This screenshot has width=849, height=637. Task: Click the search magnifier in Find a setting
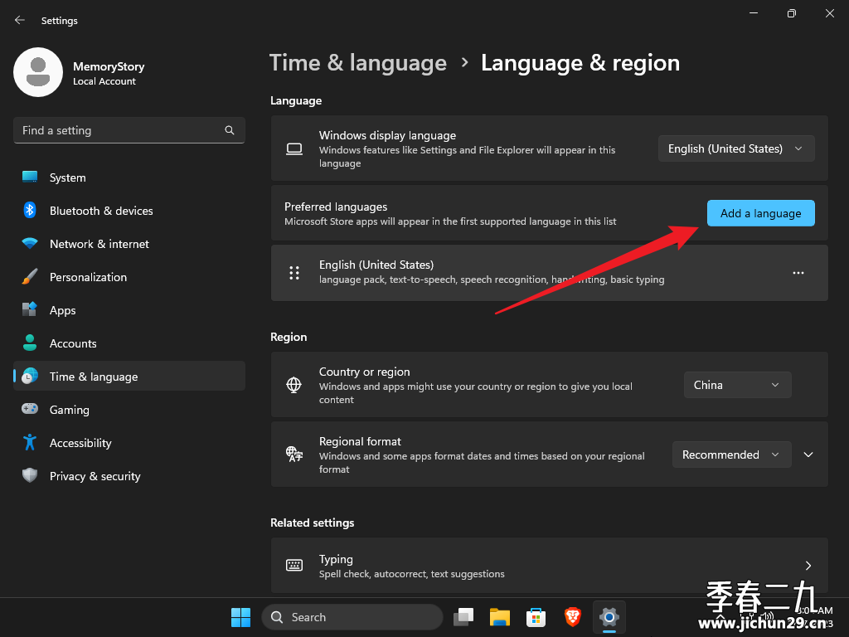[x=230, y=130]
